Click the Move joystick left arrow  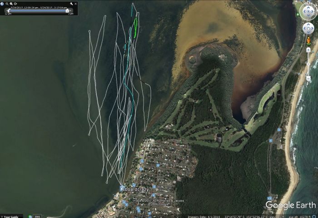303,29
